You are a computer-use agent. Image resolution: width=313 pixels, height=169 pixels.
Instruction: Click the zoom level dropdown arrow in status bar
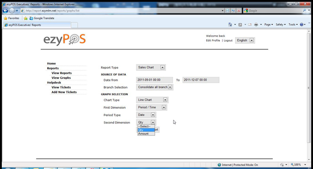(305, 165)
